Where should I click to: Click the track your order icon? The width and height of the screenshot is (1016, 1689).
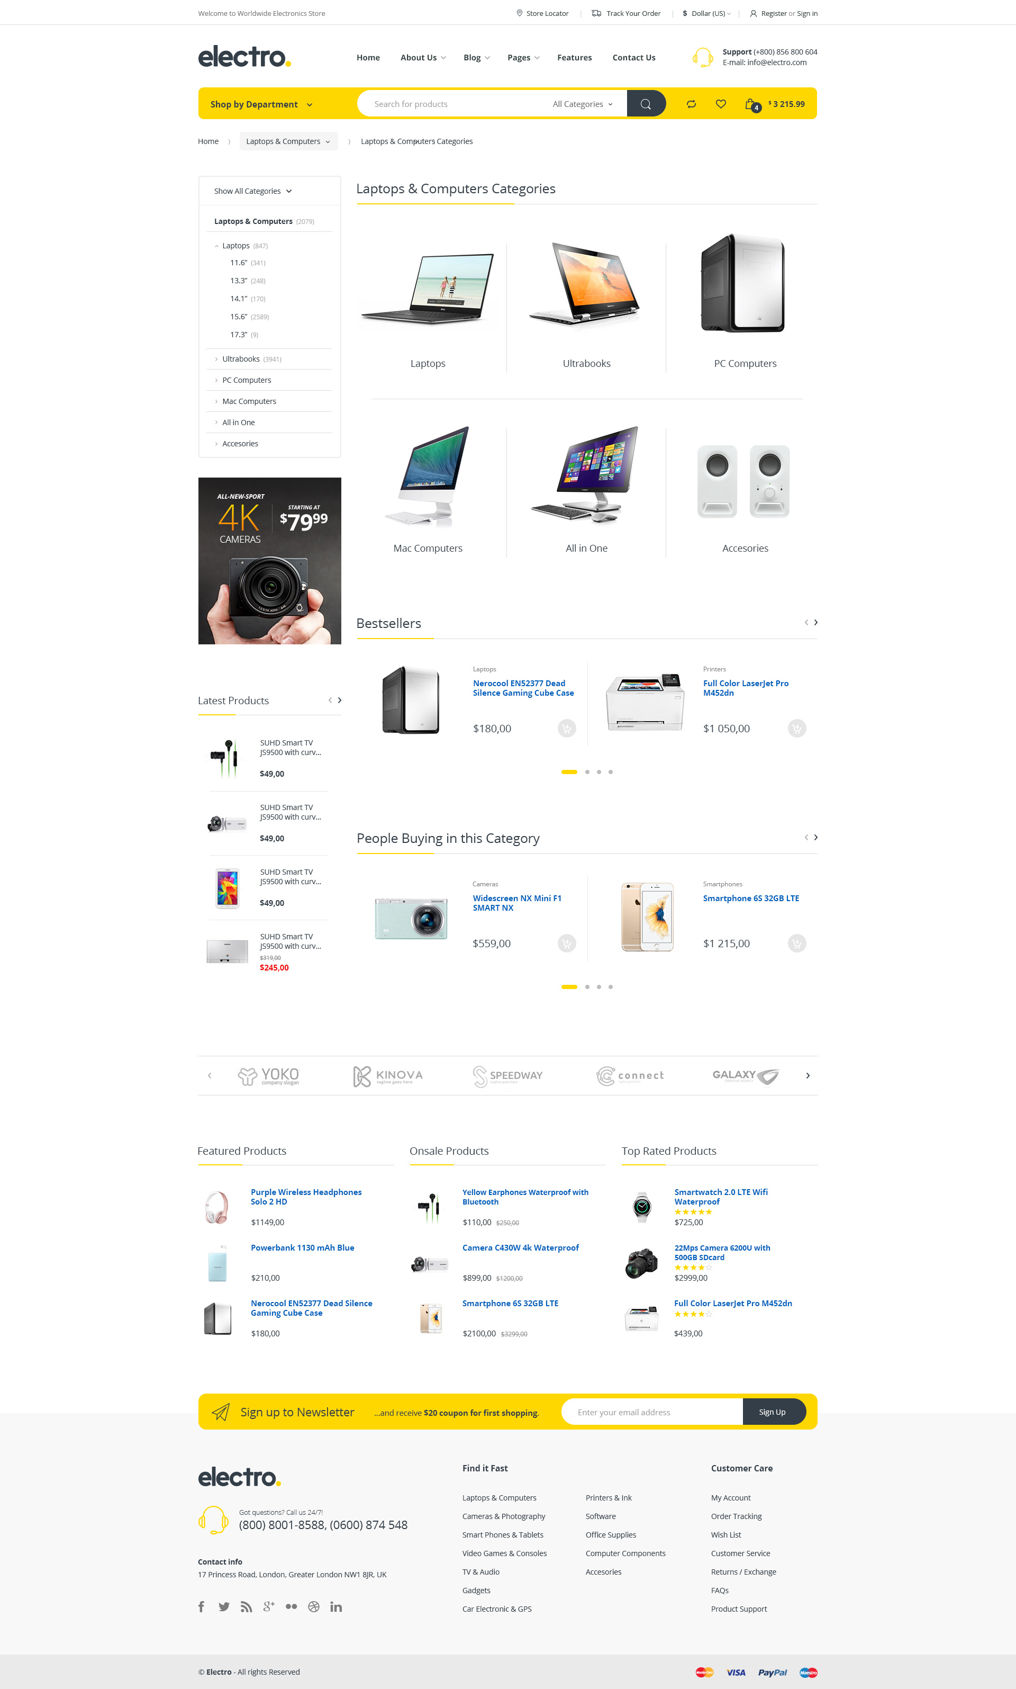[595, 13]
